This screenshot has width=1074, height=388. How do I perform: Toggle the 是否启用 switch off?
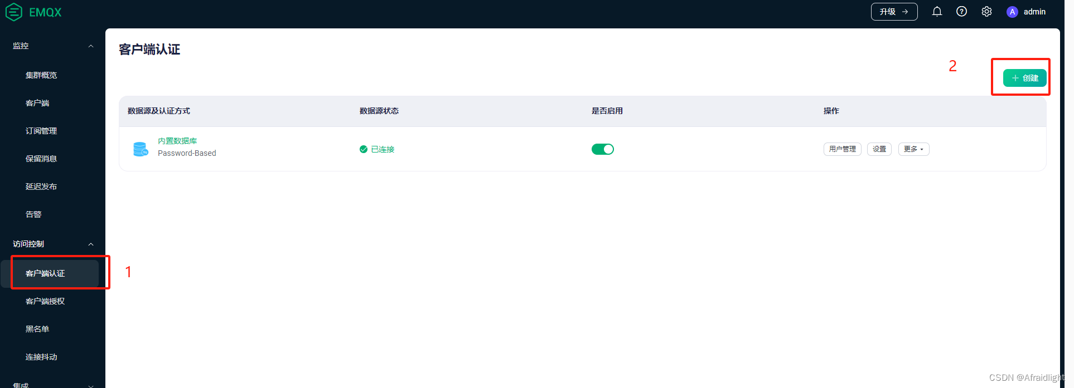coord(602,149)
